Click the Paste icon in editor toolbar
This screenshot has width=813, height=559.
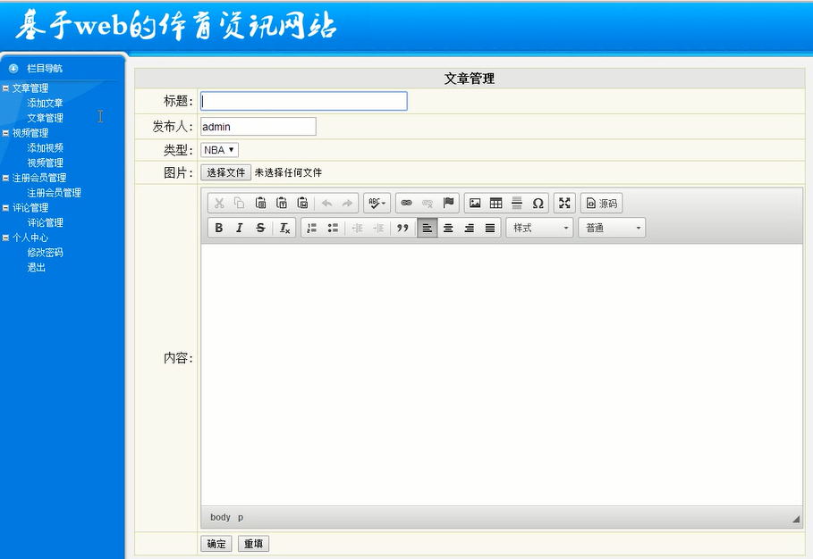(261, 203)
